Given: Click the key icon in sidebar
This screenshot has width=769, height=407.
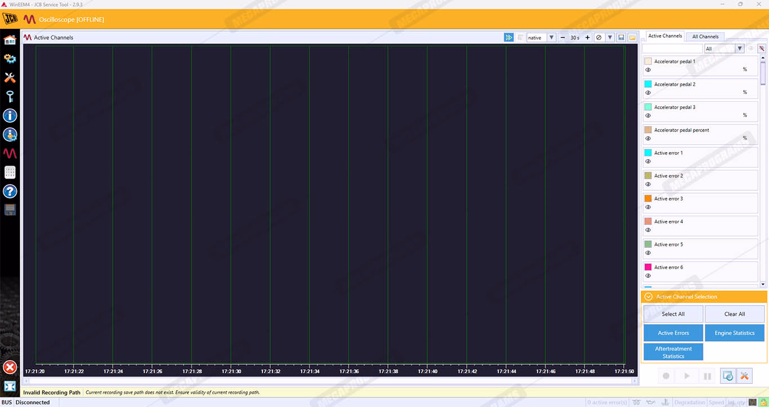Looking at the screenshot, I should [10, 96].
